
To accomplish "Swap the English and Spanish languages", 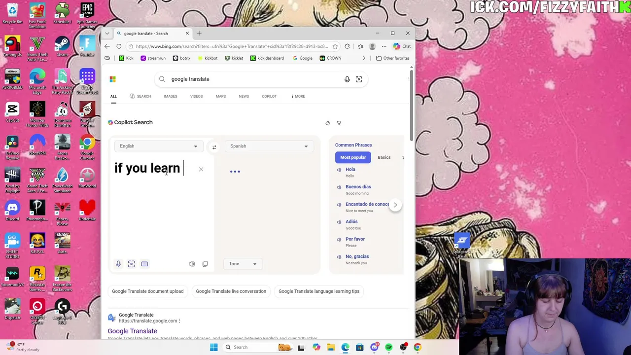I will tap(214, 147).
